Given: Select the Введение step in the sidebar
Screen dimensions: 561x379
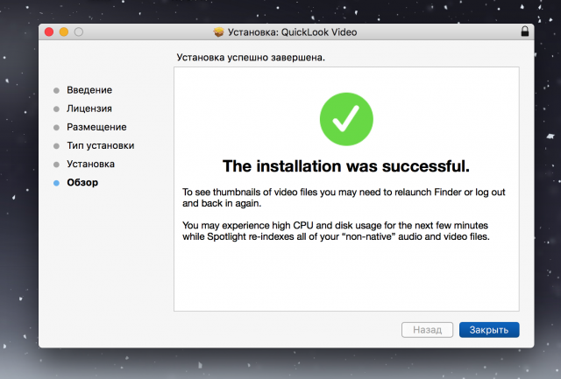Looking at the screenshot, I should [x=89, y=89].
